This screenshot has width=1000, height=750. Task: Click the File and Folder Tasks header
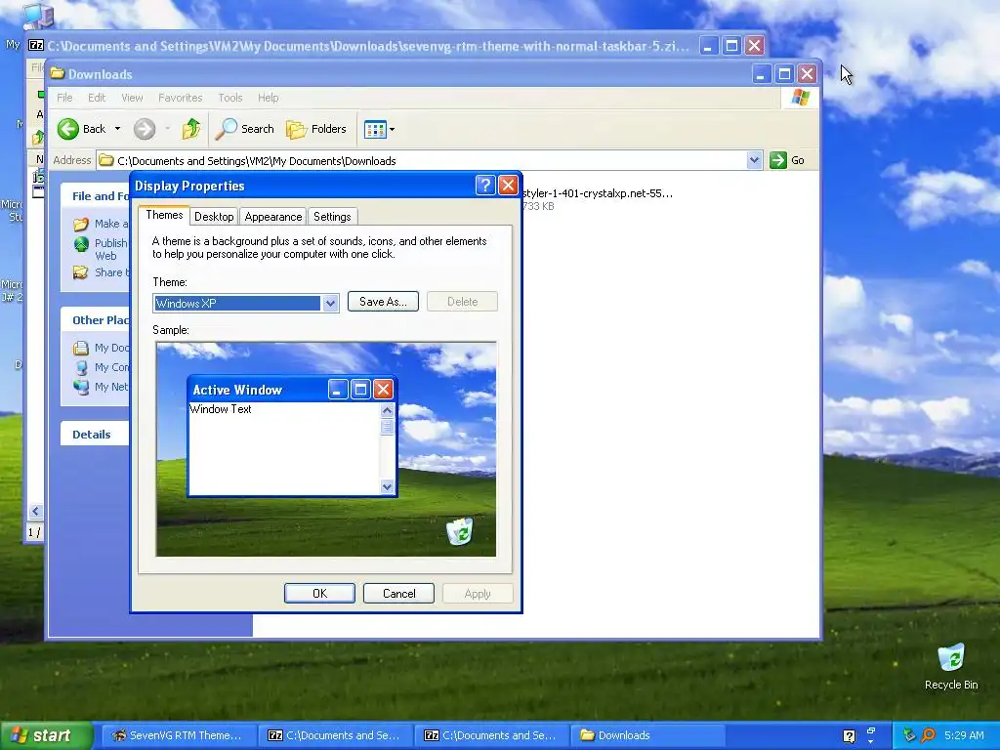(95, 195)
